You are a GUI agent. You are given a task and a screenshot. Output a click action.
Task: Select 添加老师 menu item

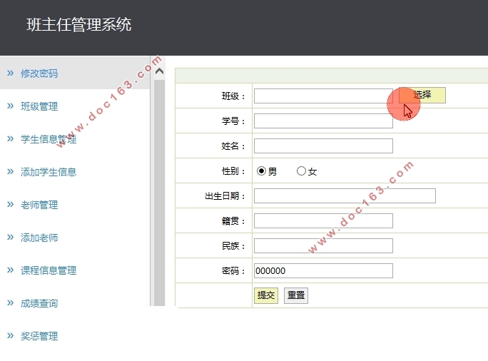(39, 238)
